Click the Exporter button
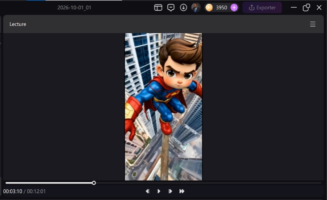 [262, 8]
